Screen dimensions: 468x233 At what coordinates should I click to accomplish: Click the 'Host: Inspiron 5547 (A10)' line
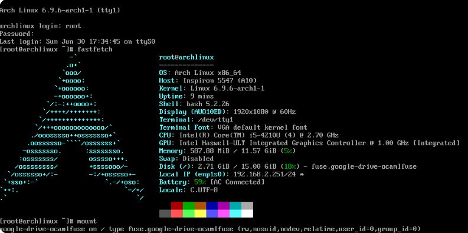[x=208, y=81]
